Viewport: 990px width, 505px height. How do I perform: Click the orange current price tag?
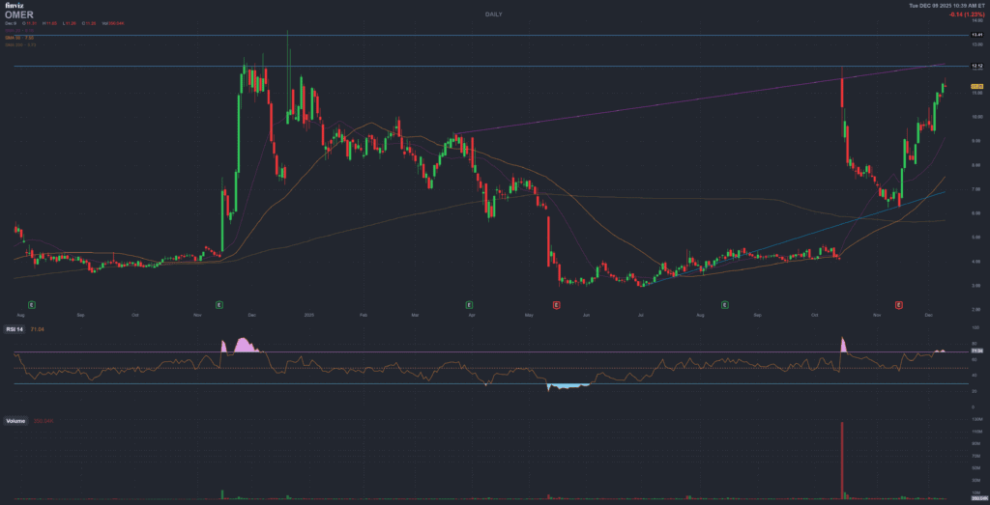pos(976,86)
